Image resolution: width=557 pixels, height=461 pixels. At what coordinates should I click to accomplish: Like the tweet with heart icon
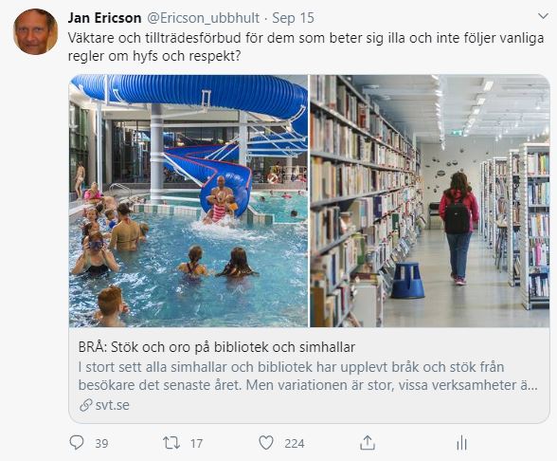[266, 443]
